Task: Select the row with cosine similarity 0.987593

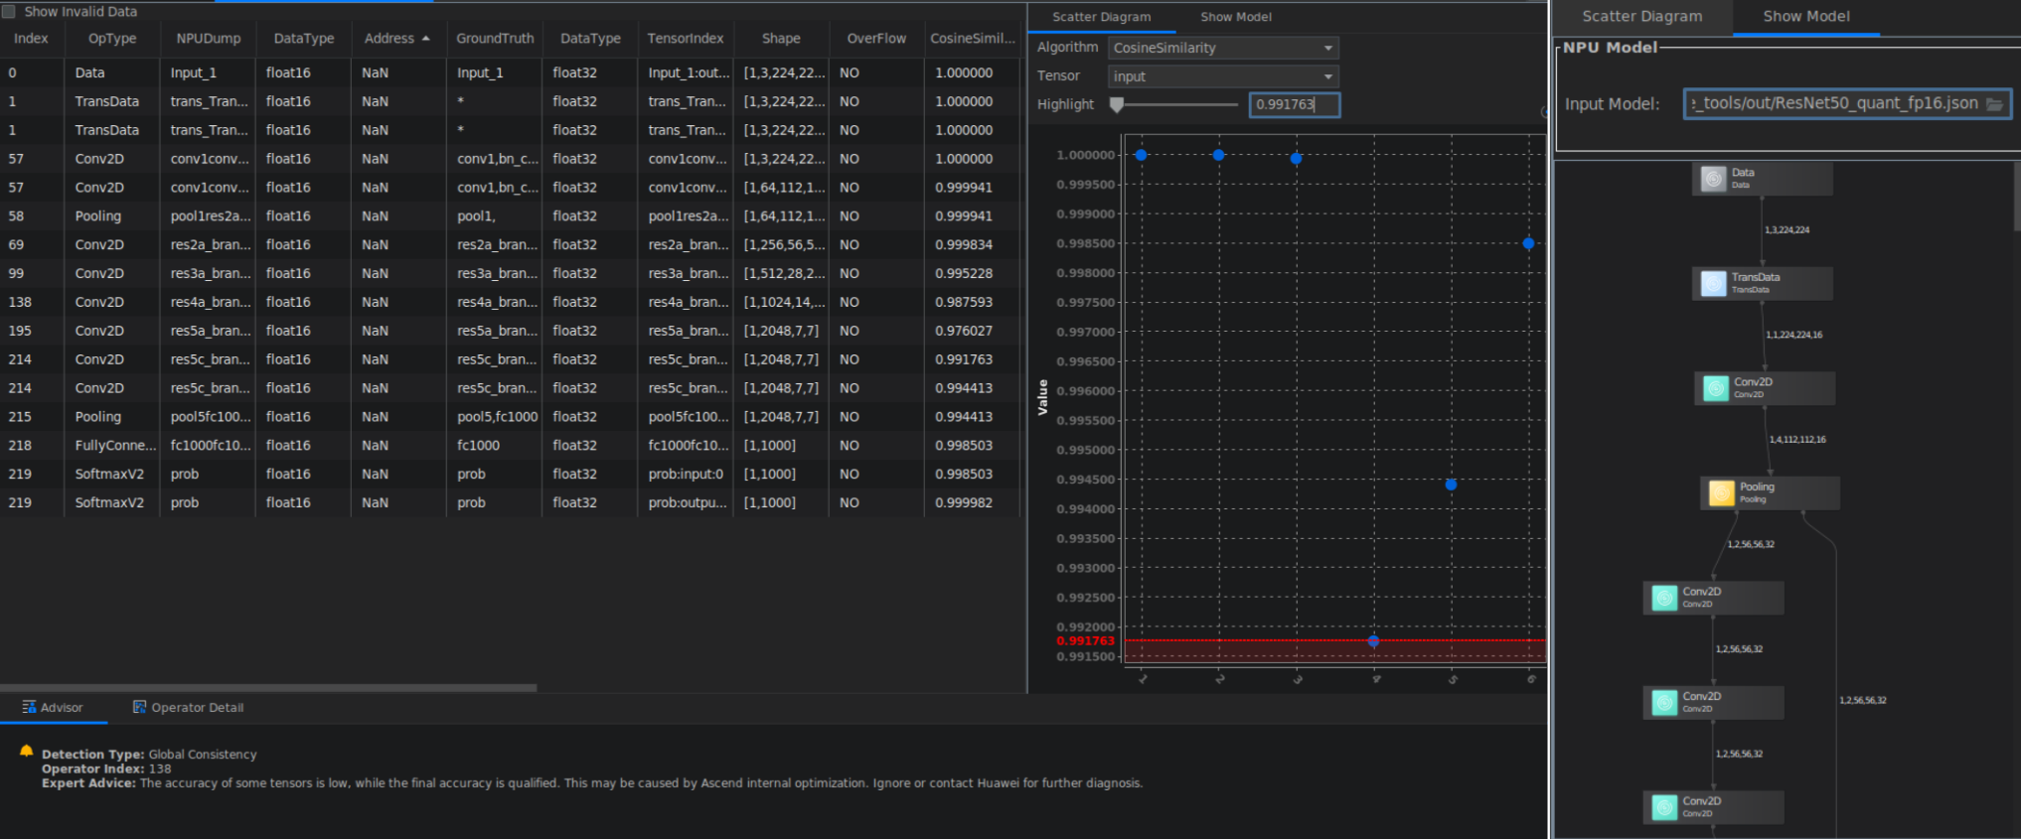Action: tap(511, 302)
